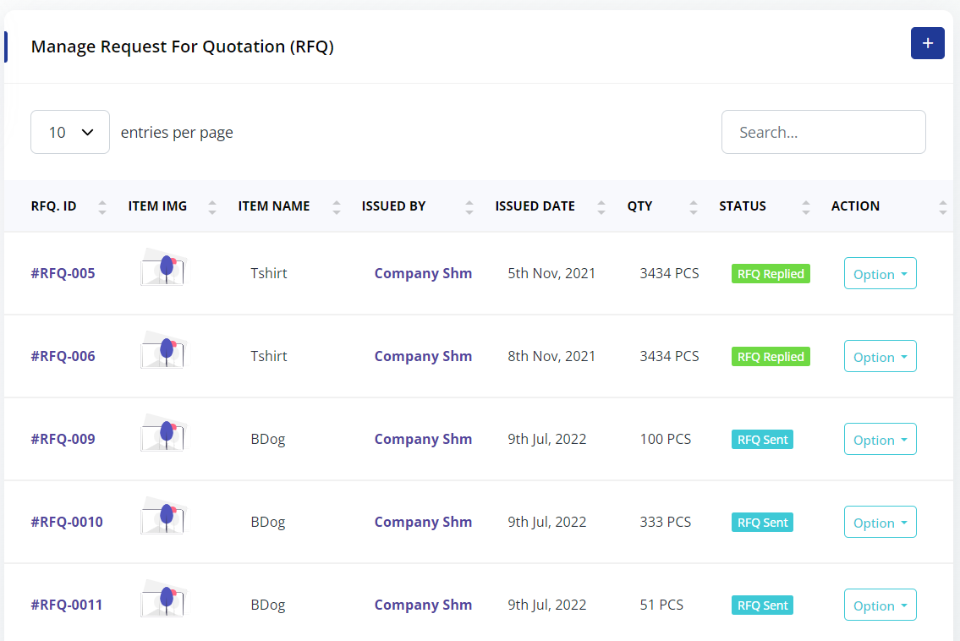Click RFQ Sent badge for RFQ-009
The height and width of the screenshot is (641, 960).
[x=762, y=440]
